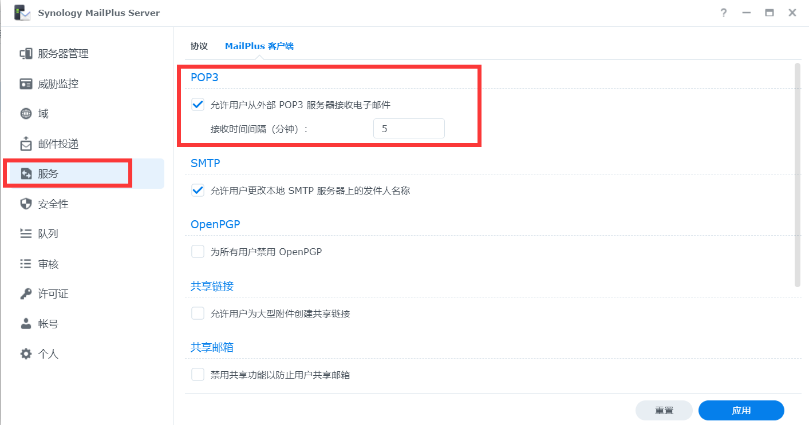Check 禁用共享功能以防止用户共享邮箱 option
Screen dimensions: 809x425
click(x=198, y=375)
